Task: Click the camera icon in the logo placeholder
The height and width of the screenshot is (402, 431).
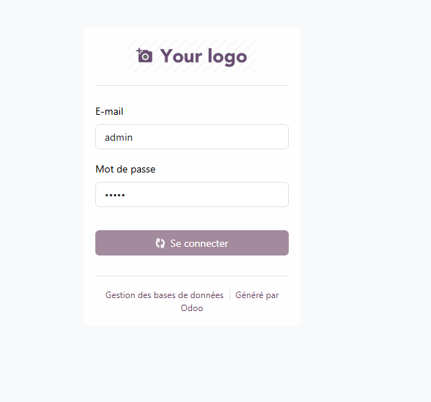Action: [x=144, y=56]
